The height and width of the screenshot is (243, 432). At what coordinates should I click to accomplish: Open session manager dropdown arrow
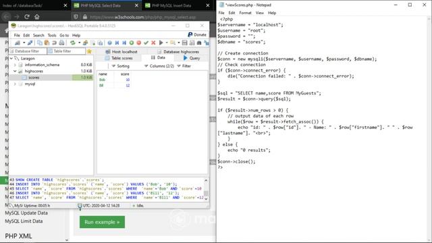point(24,43)
